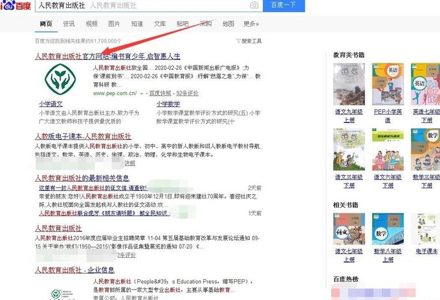Open 人民教育出版社的最新相关信息 link

point(82,178)
